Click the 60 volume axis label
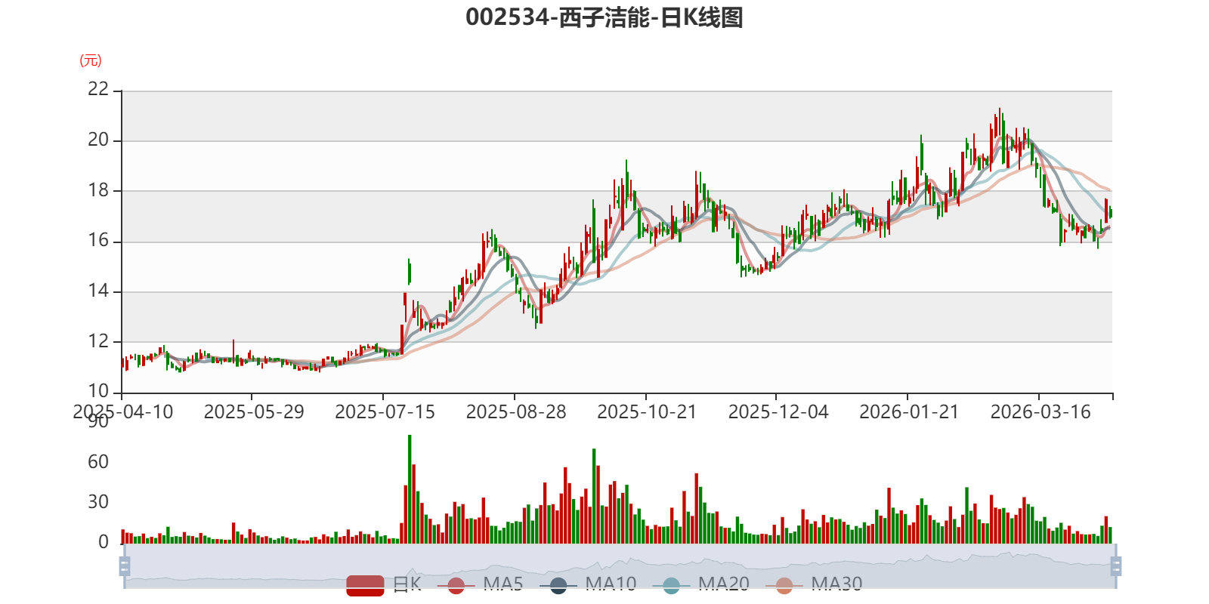Viewport: 1209px width, 604px height. (x=98, y=462)
